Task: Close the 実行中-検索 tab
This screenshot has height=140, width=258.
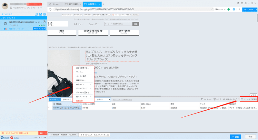Action: point(80,4)
